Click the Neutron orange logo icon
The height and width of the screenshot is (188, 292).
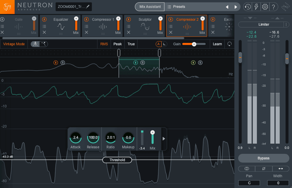click(x=7, y=7)
